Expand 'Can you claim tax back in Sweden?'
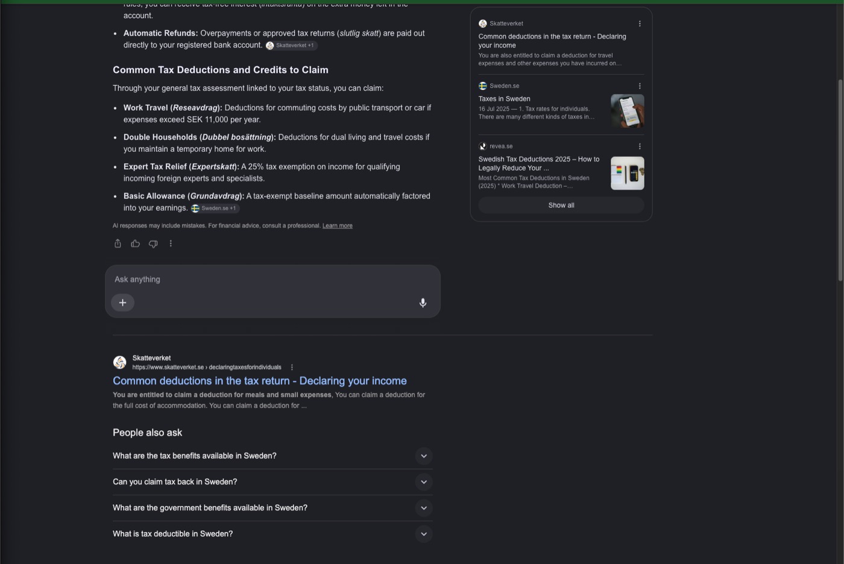Image resolution: width=844 pixels, height=564 pixels. 272,482
